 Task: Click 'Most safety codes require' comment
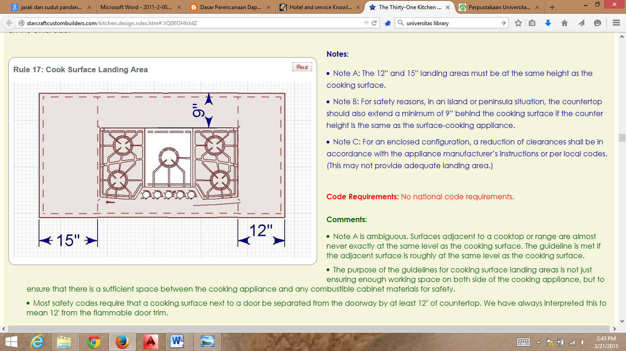[317, 308]
